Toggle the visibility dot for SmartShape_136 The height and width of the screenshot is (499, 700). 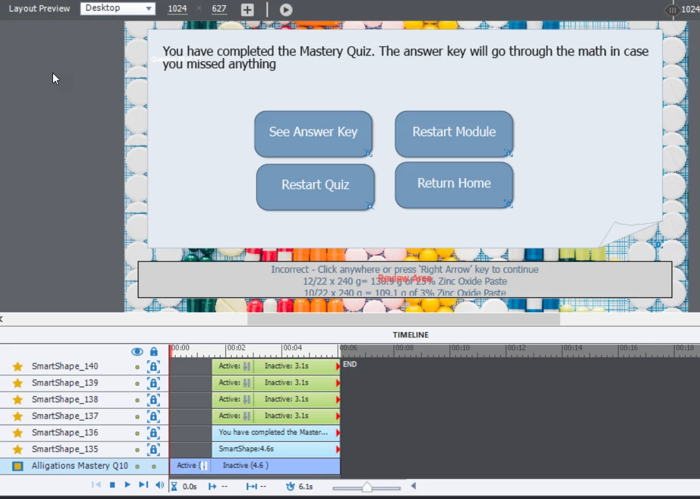pos(137,433)
